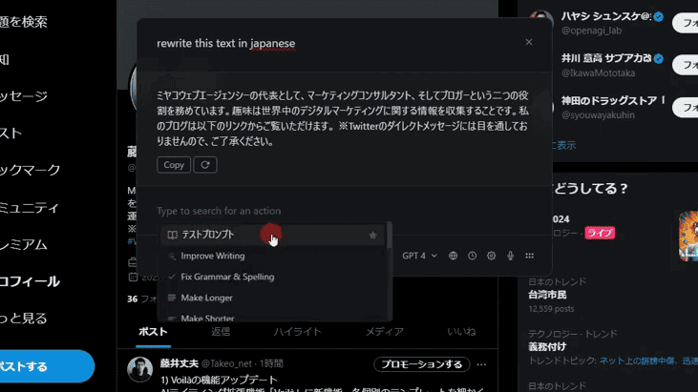The height and width of the screenshot is (392, 698).
Task: Edit the prompt 'rewrite this text in japanese'
Action: tap(225, 43)
